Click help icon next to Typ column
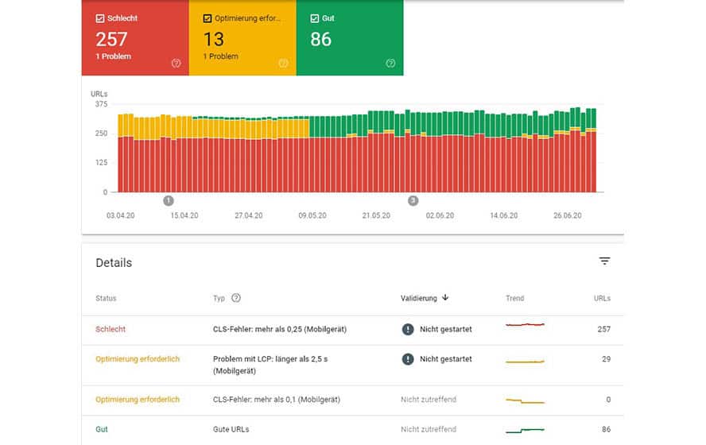Image resolution: width=706 pixels, height=445 pixels. [236, 298]
